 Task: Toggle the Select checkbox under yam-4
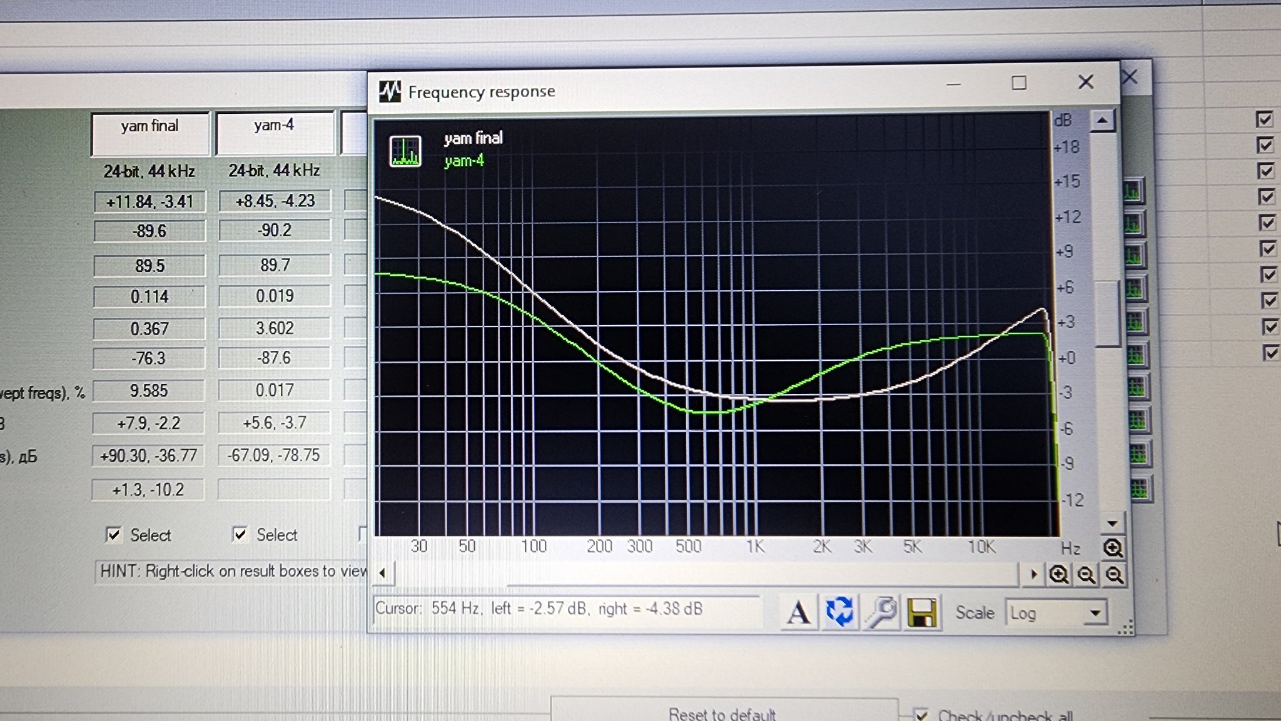tap(240, 534)
